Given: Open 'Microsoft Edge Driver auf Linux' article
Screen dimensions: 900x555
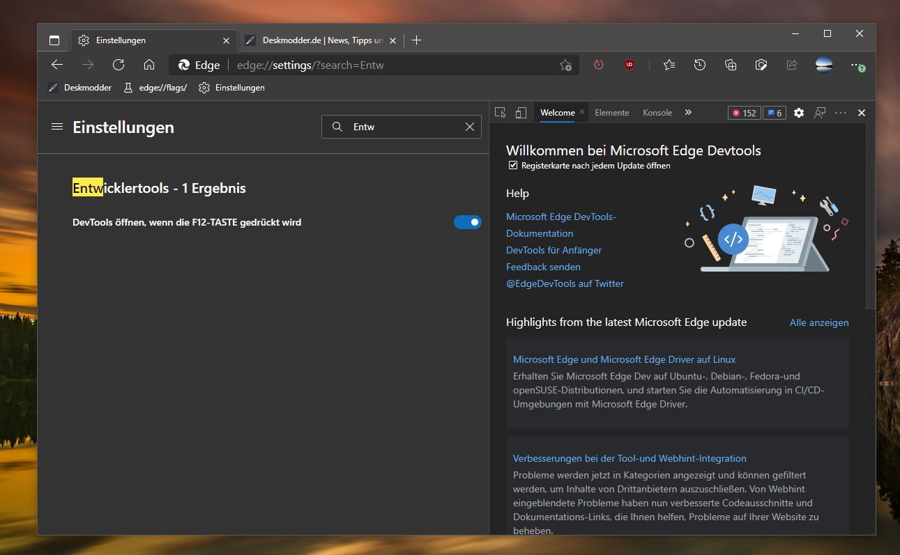Looking at the screenshot, I should click(625, 359).
